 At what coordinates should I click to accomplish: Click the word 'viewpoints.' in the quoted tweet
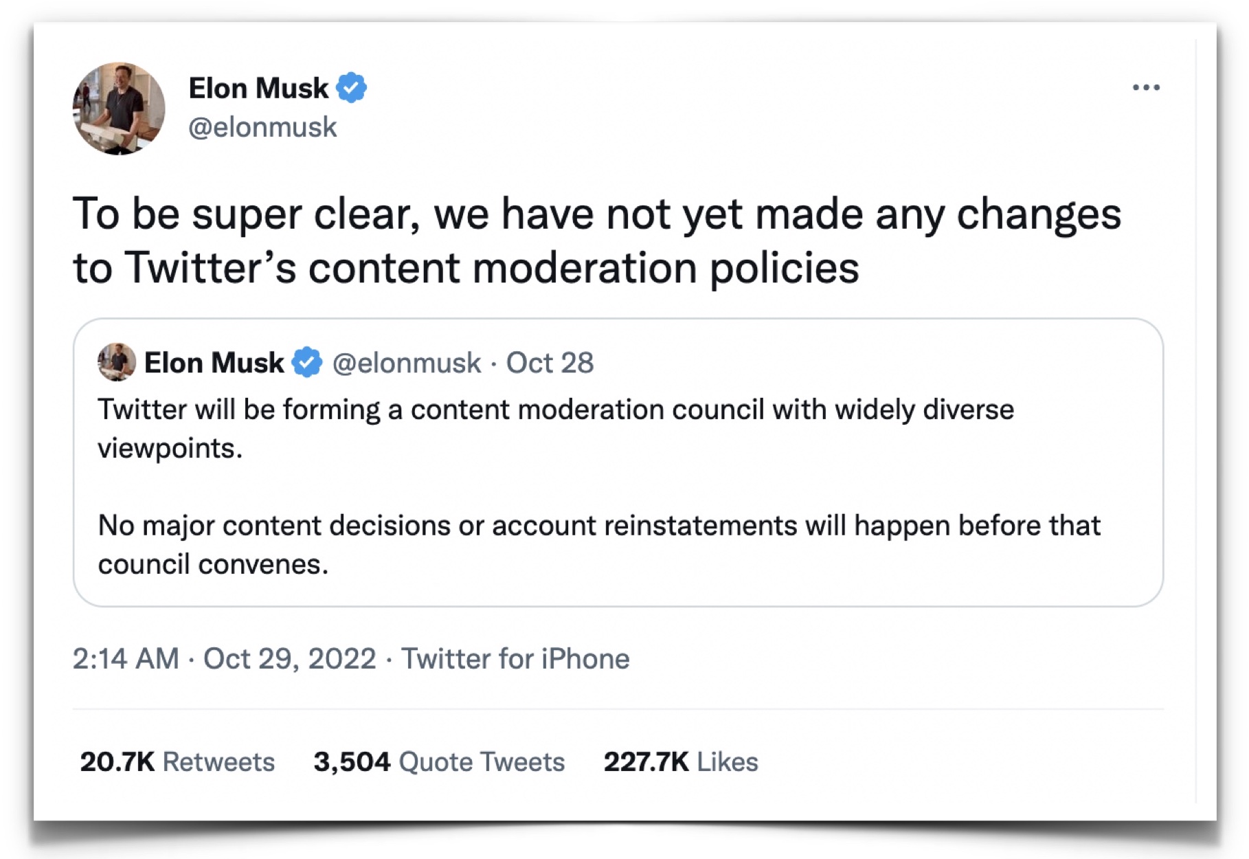coord(170,449)
